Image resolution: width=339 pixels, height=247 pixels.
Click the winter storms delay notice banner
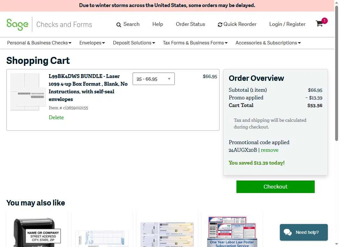tap(167, 5)
